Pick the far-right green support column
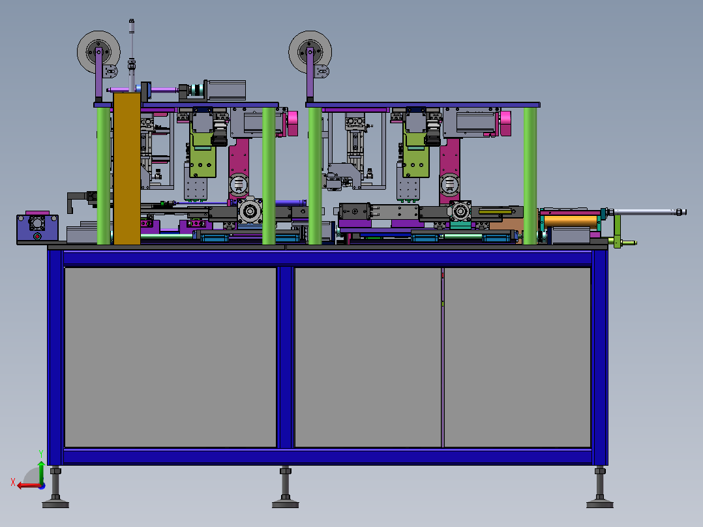703x527 pixels. coord(530,176)
